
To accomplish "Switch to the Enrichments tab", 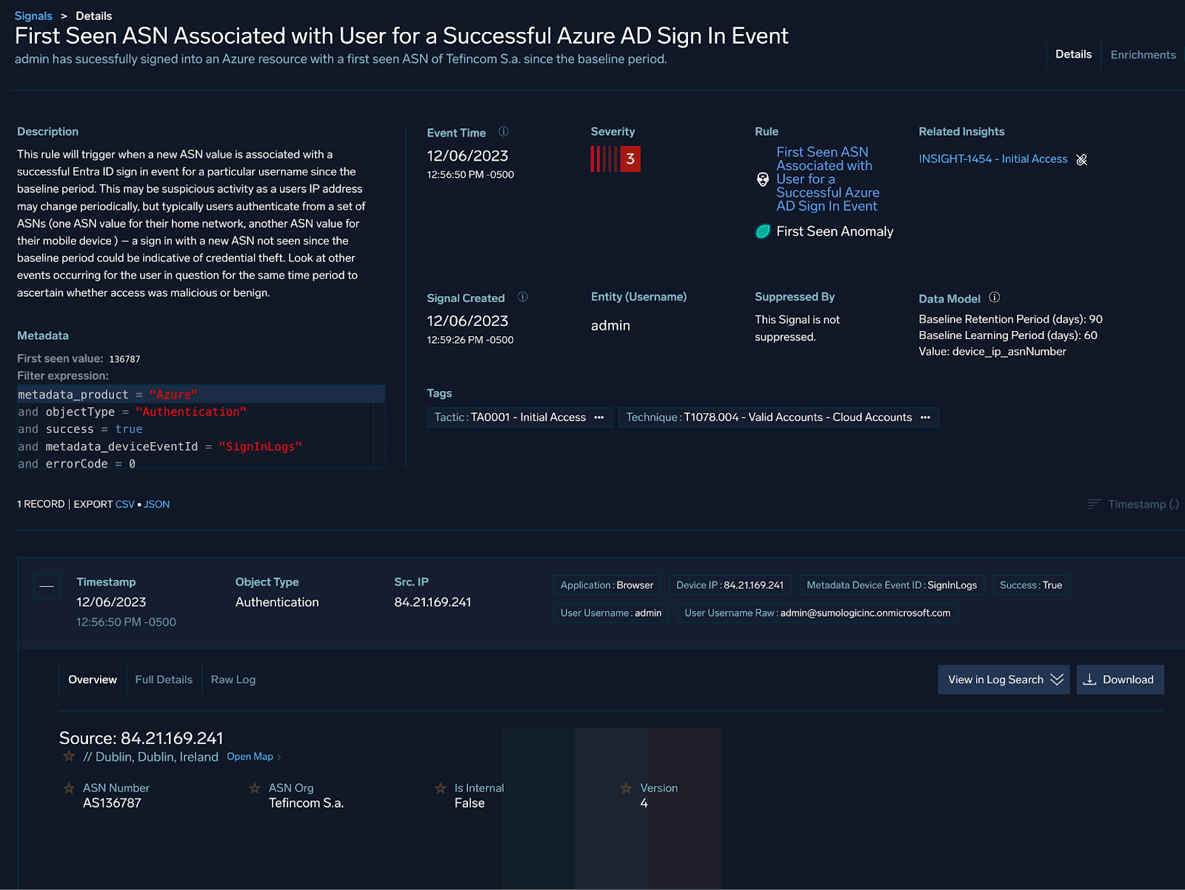I will tap(1142, 54).
